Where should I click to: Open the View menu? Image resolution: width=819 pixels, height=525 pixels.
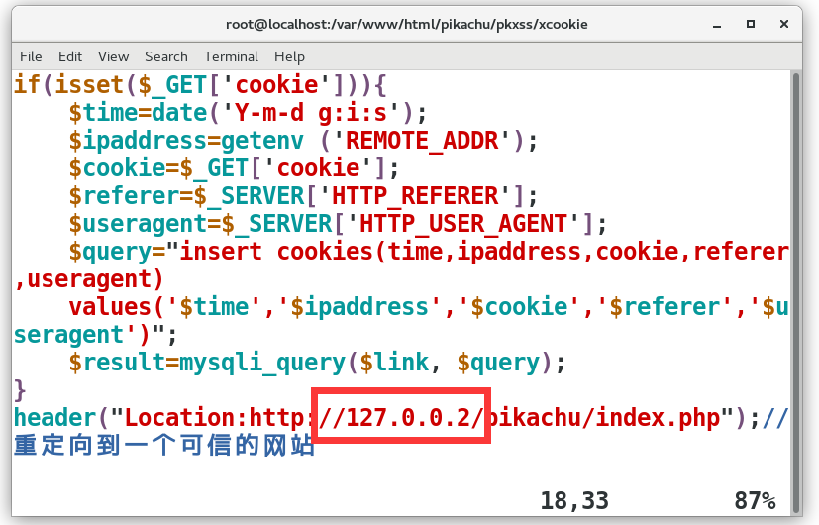click(x=113, y=56)
